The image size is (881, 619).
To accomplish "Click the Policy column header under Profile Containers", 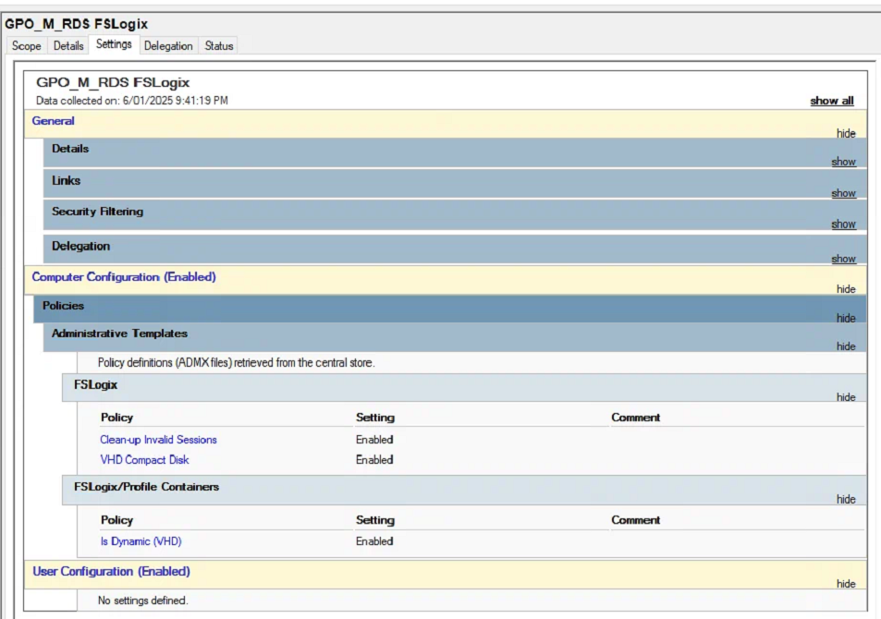I will 116,520.
